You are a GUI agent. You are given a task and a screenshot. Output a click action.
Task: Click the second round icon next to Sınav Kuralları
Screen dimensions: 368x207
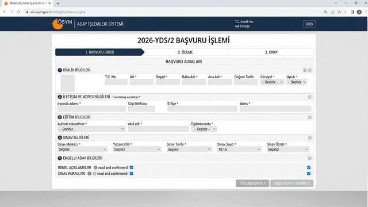94,174
